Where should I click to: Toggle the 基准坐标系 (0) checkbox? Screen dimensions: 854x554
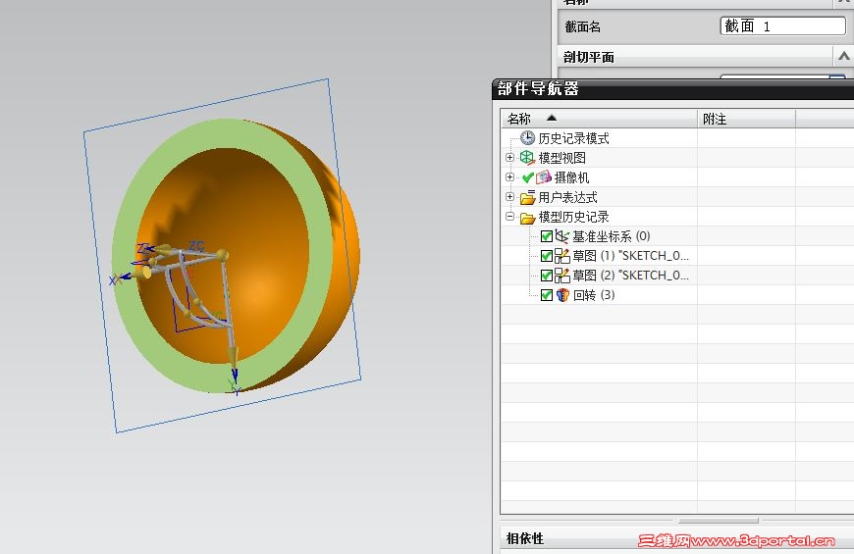click(x=547, y=236)
